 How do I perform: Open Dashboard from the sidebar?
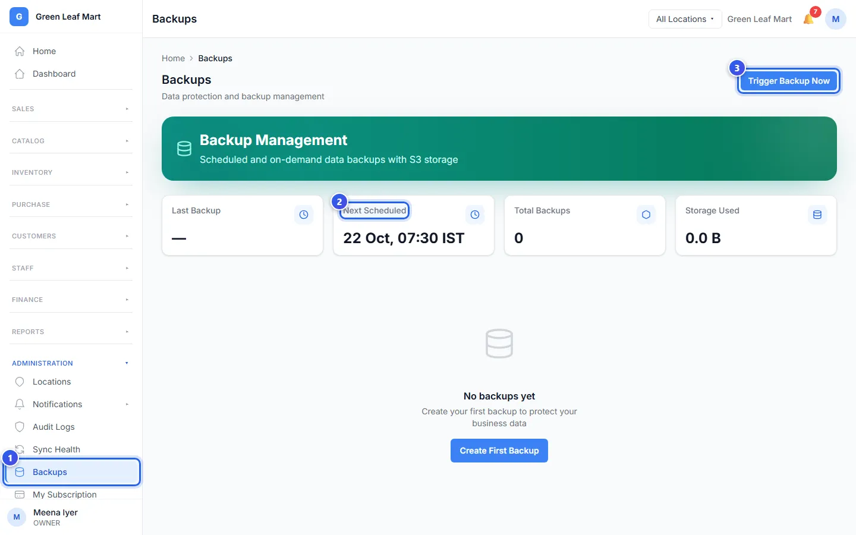click(71, 74)
